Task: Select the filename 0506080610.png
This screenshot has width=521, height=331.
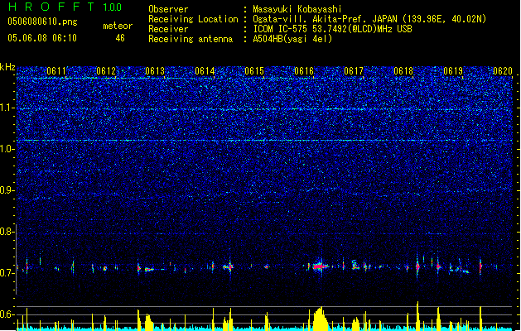Action: click(x=42, y=22)
